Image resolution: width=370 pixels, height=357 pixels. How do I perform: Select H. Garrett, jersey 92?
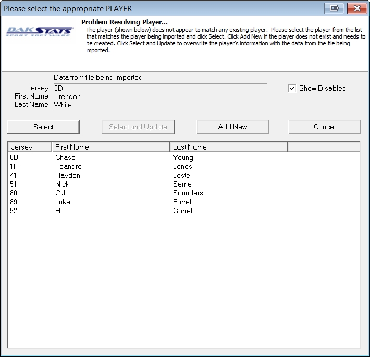click(58, 211)
